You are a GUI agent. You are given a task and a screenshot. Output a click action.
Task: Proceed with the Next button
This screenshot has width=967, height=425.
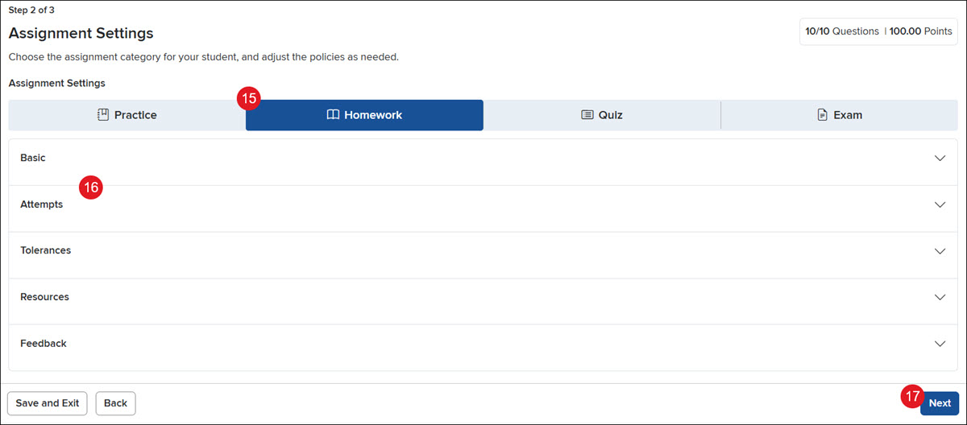(940, 403)
